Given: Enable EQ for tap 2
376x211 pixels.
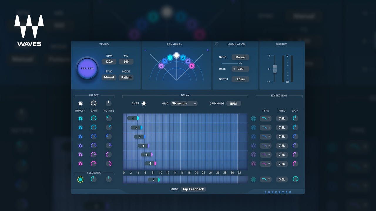Looking at the screenshot, I should pos(254,128).
